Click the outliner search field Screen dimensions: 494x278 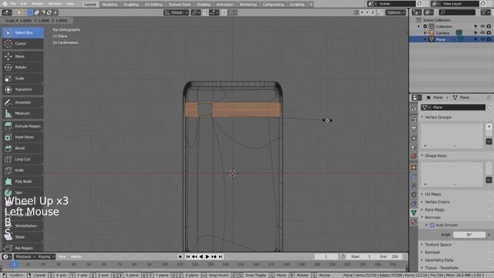tap(457, 12)
